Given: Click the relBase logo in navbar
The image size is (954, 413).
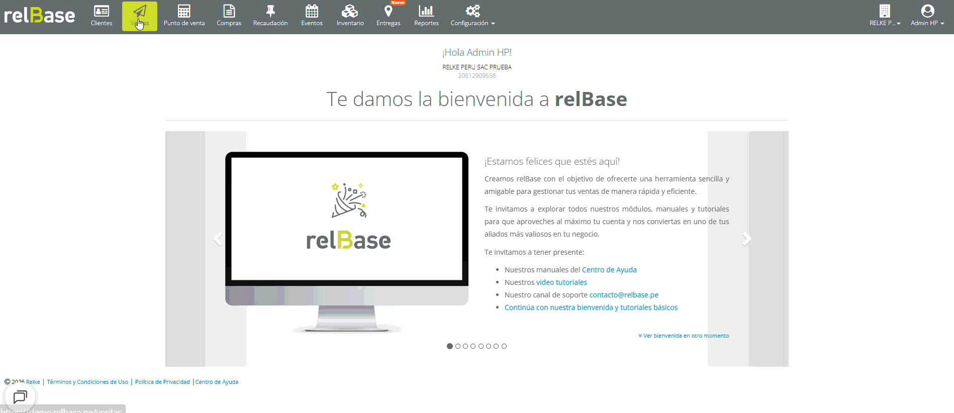Looking at the screenshot, I should point(40,16).
